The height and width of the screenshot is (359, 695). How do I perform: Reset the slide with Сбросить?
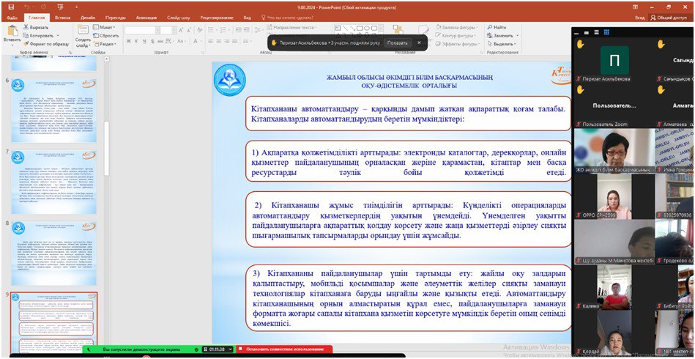click(x=106, y=35)
